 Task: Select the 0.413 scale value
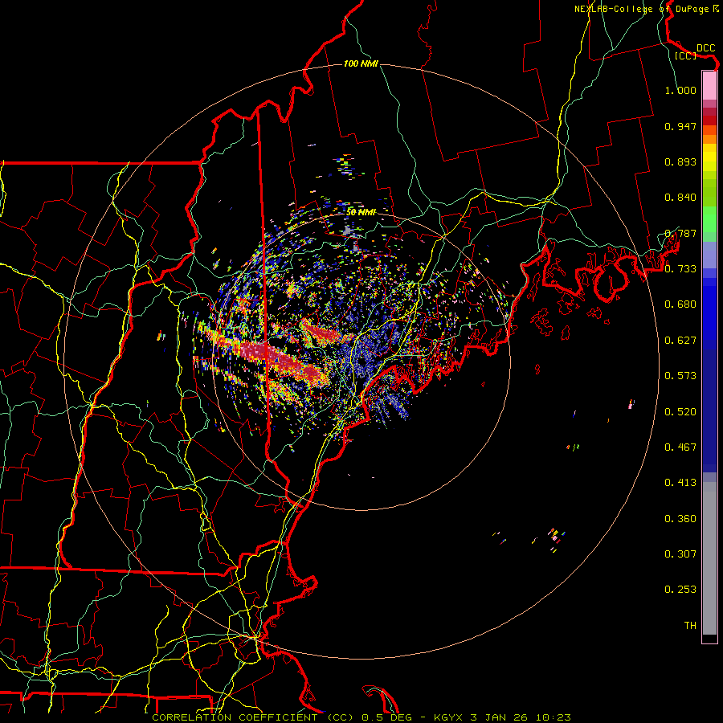pos(680,483)
